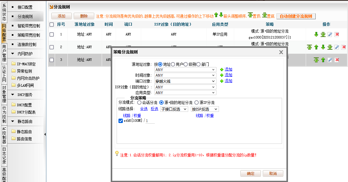The height and width of the screenshot is (182, 348).
Task: Delete rule 3 with the red X
Action: (337, 60)
